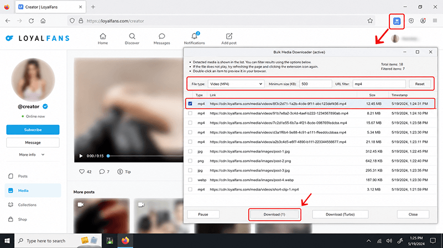The height and width of the screenshot is (248, 443).
Task: Check the short-clip-1.mp4 row
Action: pos(190,190)
